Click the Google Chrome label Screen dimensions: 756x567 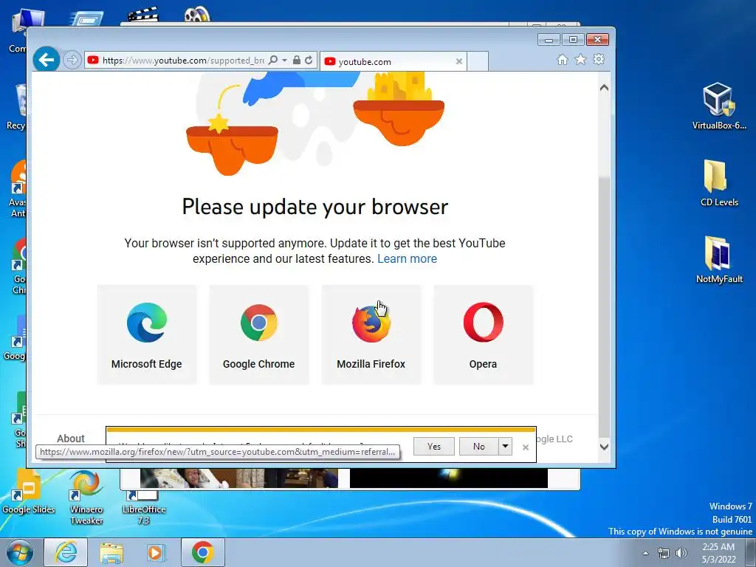(259, 364)
